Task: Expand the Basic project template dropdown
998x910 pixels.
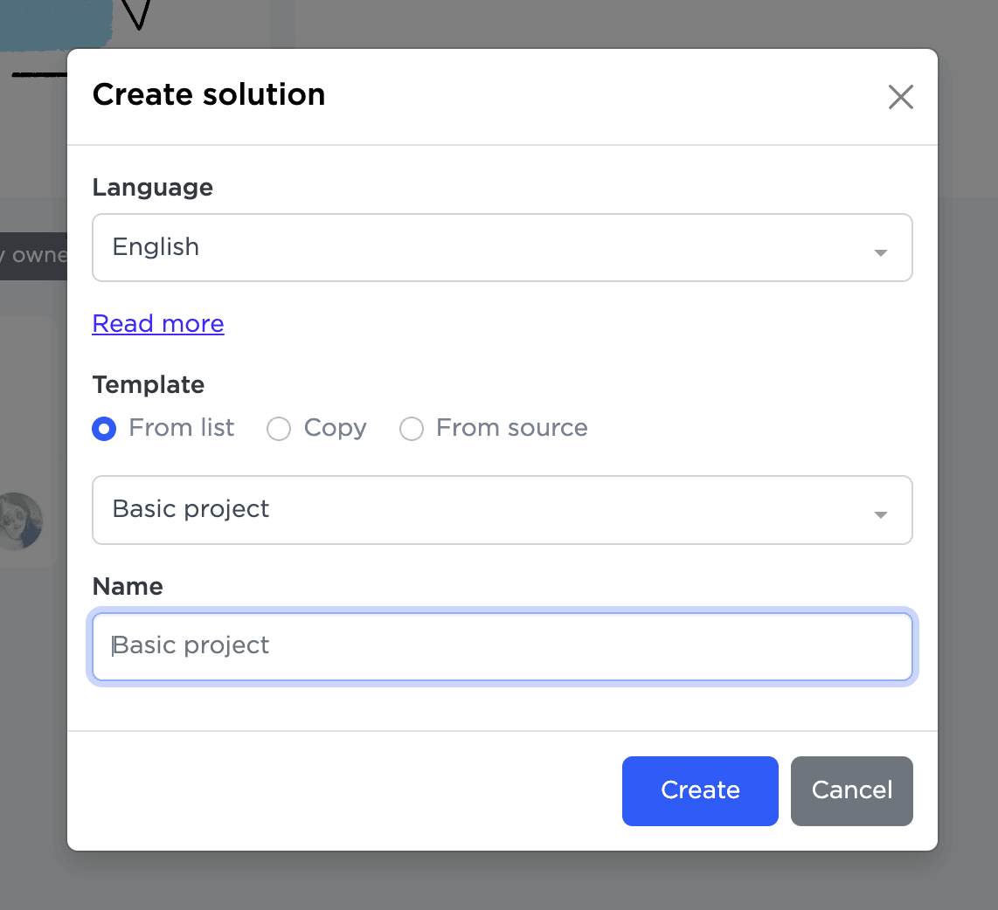Action: [x=489, y=510]
